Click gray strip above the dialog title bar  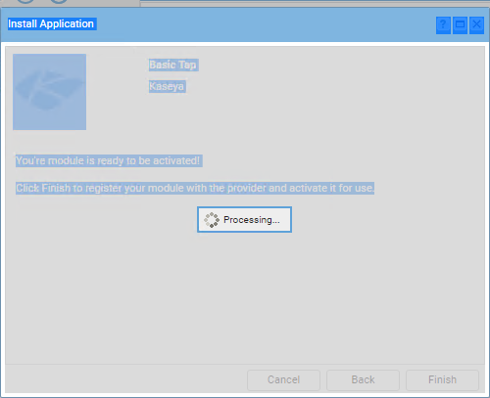[x=314, y=3]
